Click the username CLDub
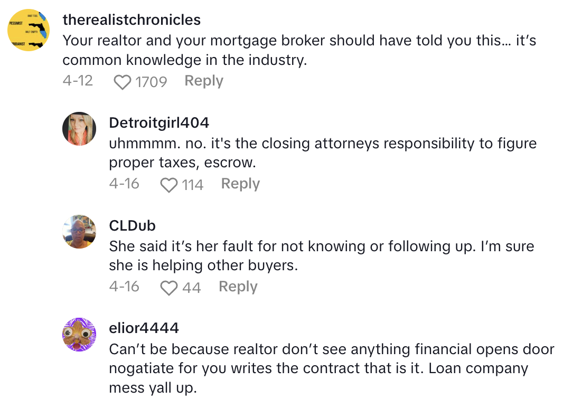Viewport: 563px width, 399px height. pos(132,225)
